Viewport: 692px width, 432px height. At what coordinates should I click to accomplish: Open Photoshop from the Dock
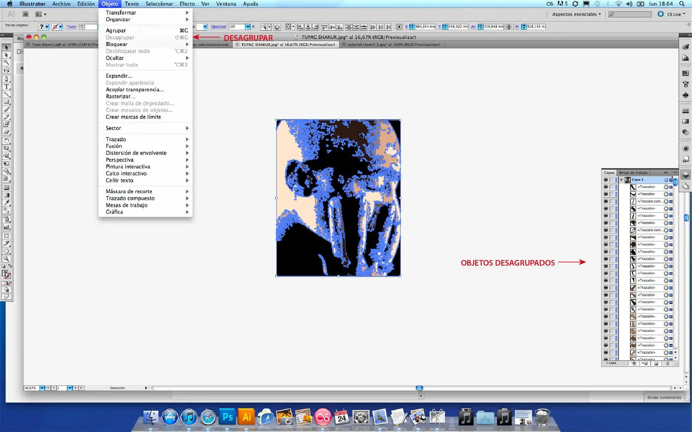point(227,417)
